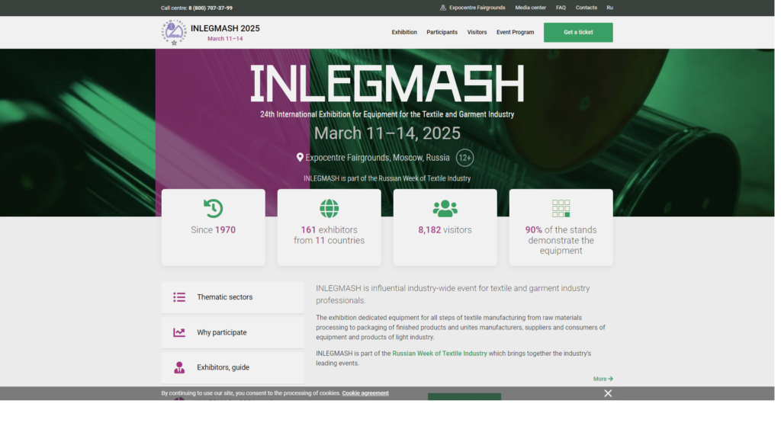The image size is (781, 439).
Task: Click the 161 exhibitors from 11 countries card
Action: pyautogui.click(x=329, y=227)
